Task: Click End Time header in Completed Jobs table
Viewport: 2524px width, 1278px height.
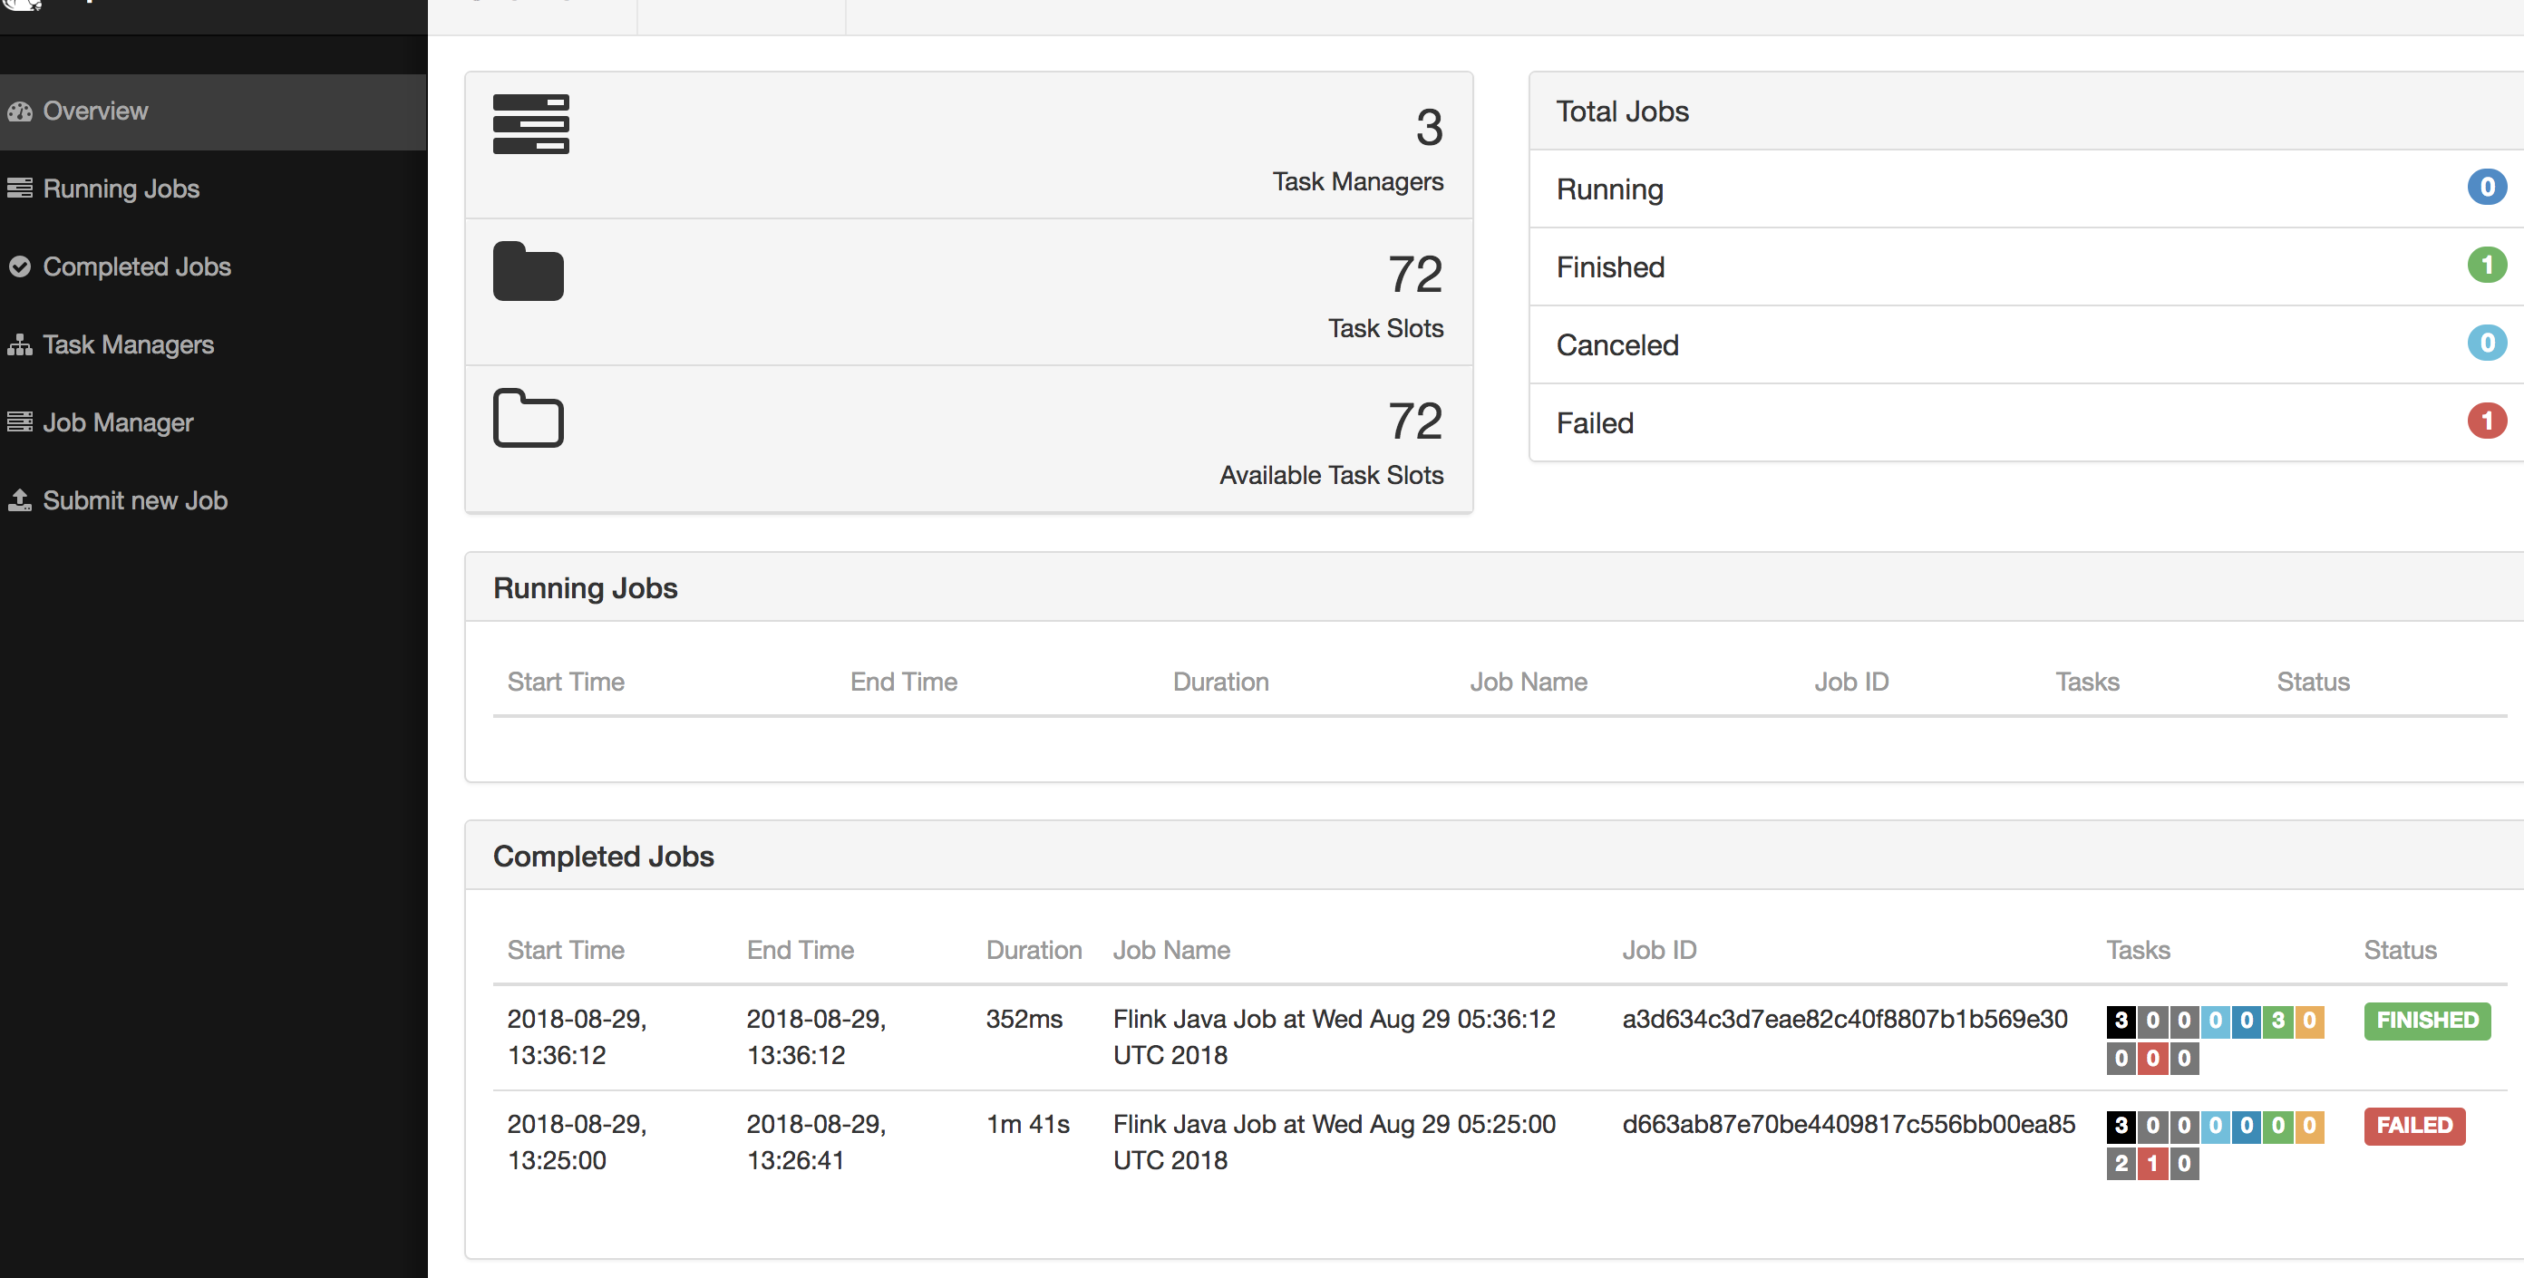Action: 800,950
